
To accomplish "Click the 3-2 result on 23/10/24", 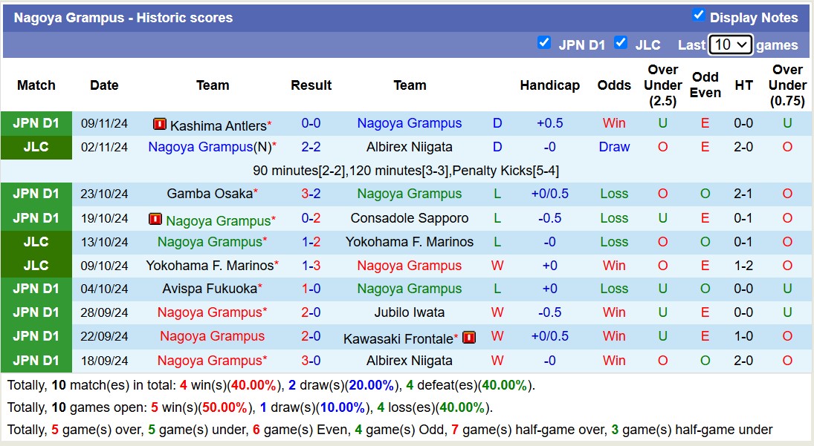I will (x=311, y=194).
